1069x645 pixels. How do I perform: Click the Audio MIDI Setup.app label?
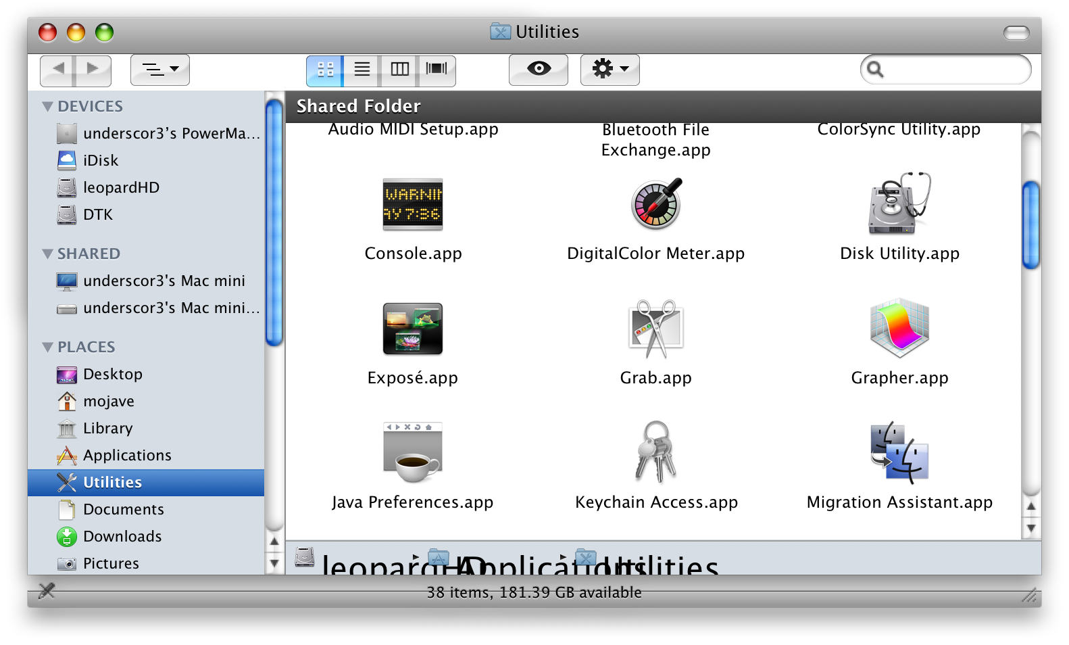(x=413, y=129)
